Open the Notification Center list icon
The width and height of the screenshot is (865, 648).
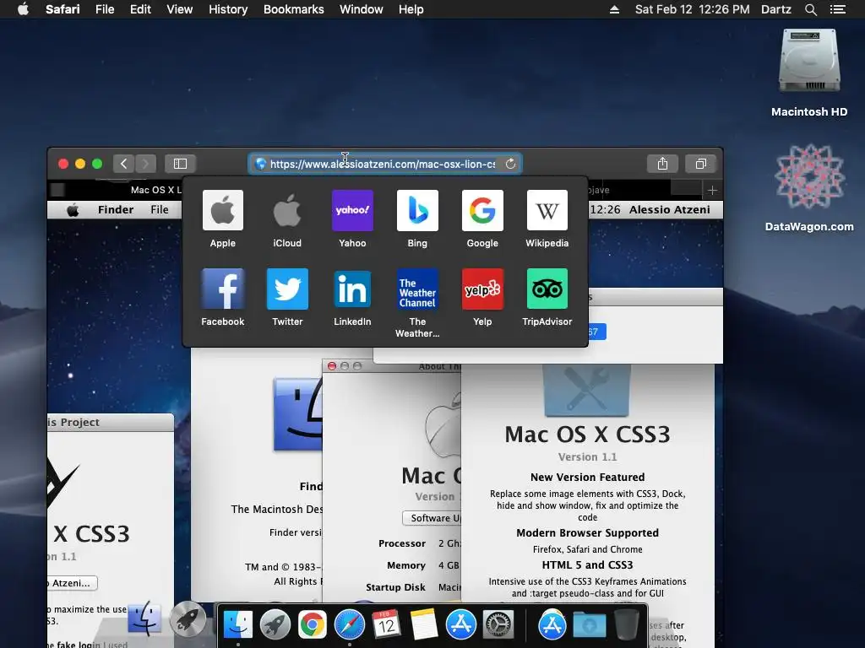click(x=837, y=9)
